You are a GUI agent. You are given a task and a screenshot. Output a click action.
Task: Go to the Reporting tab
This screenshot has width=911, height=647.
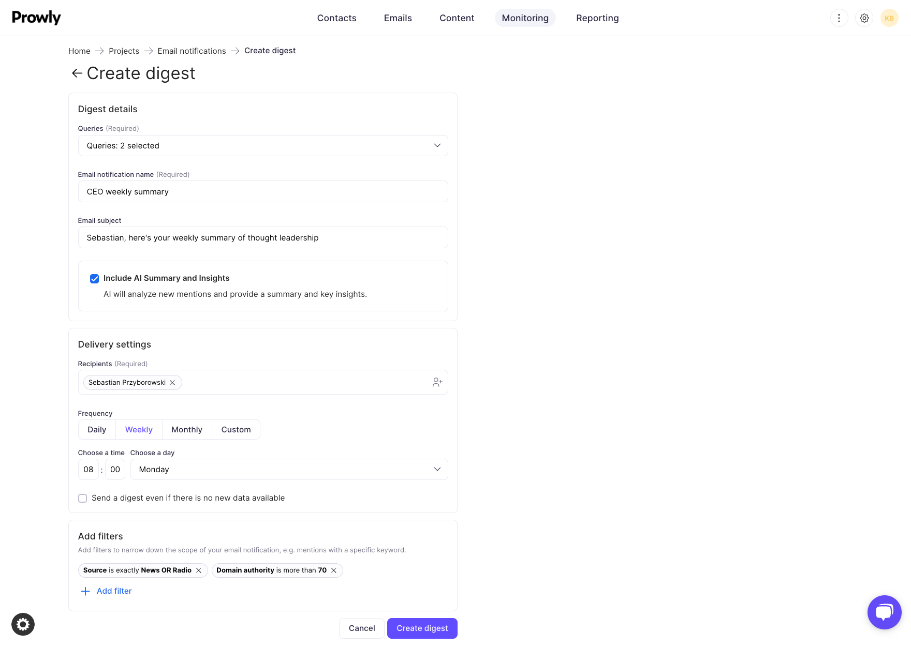pyautogui.click(x=597, y=18)
